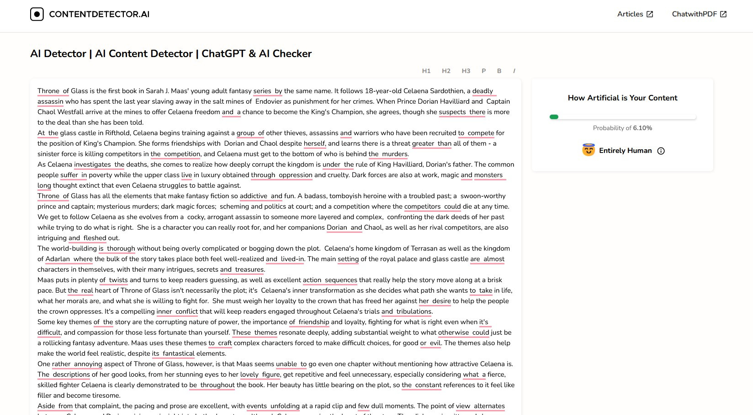
Task: Click the underlined phrase 'rather annoying'
Action: pyautogui.click(x=77, y=364)
